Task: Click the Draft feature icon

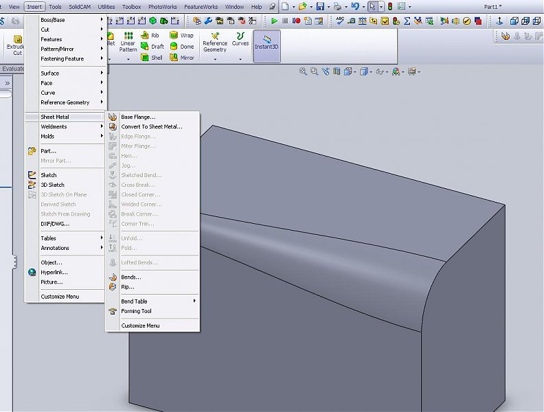Action: point(152,47)
